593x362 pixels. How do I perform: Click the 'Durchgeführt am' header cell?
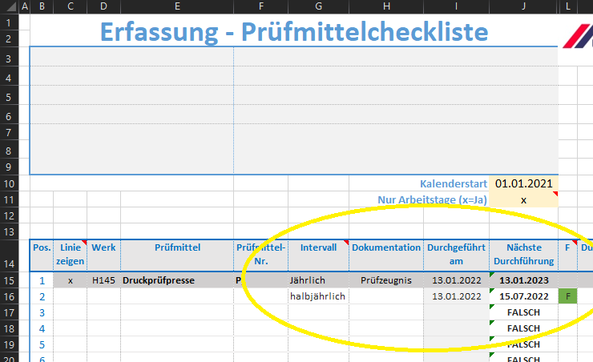[456, 255]
